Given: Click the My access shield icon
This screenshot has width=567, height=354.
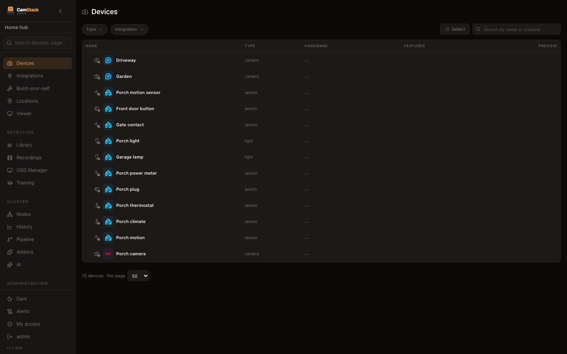Looking at the screenshot, I should [x=10, y=324].
